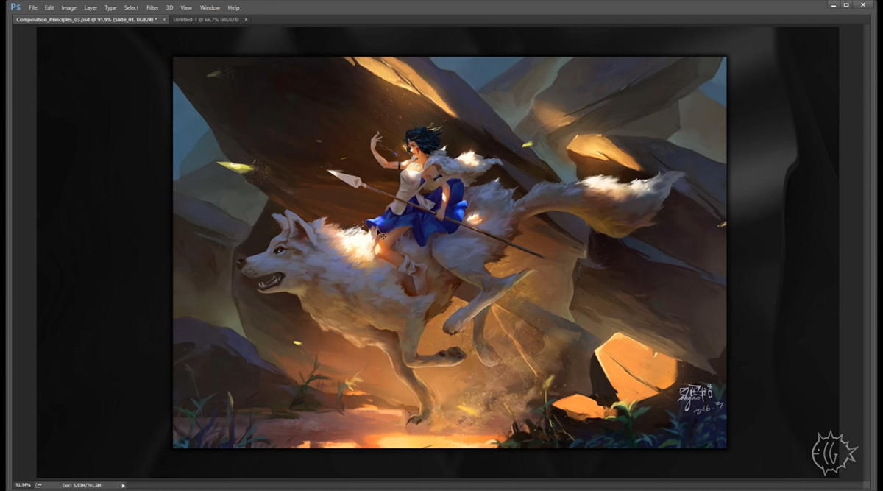Open the Filter menu
Image resolution: width=883 pixels, height=491 pixels.
click(152, 7)
